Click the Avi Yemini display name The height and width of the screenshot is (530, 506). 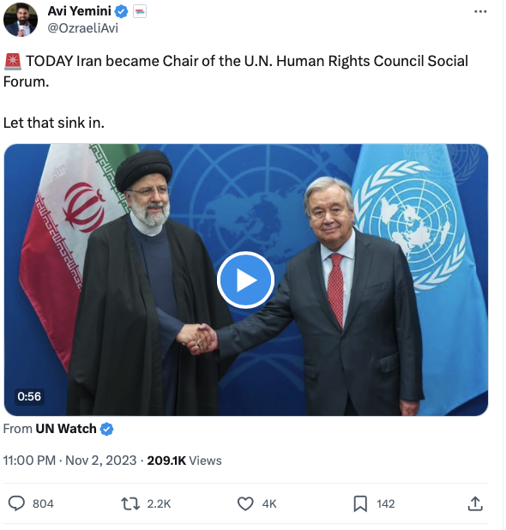pyautogui.click(x=80, y=11)
